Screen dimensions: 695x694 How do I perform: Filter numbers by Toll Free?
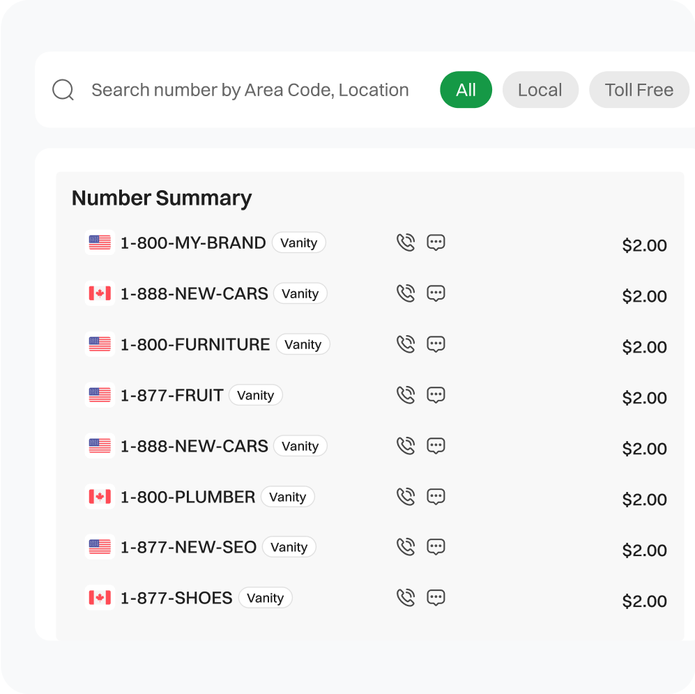[639, 90]
